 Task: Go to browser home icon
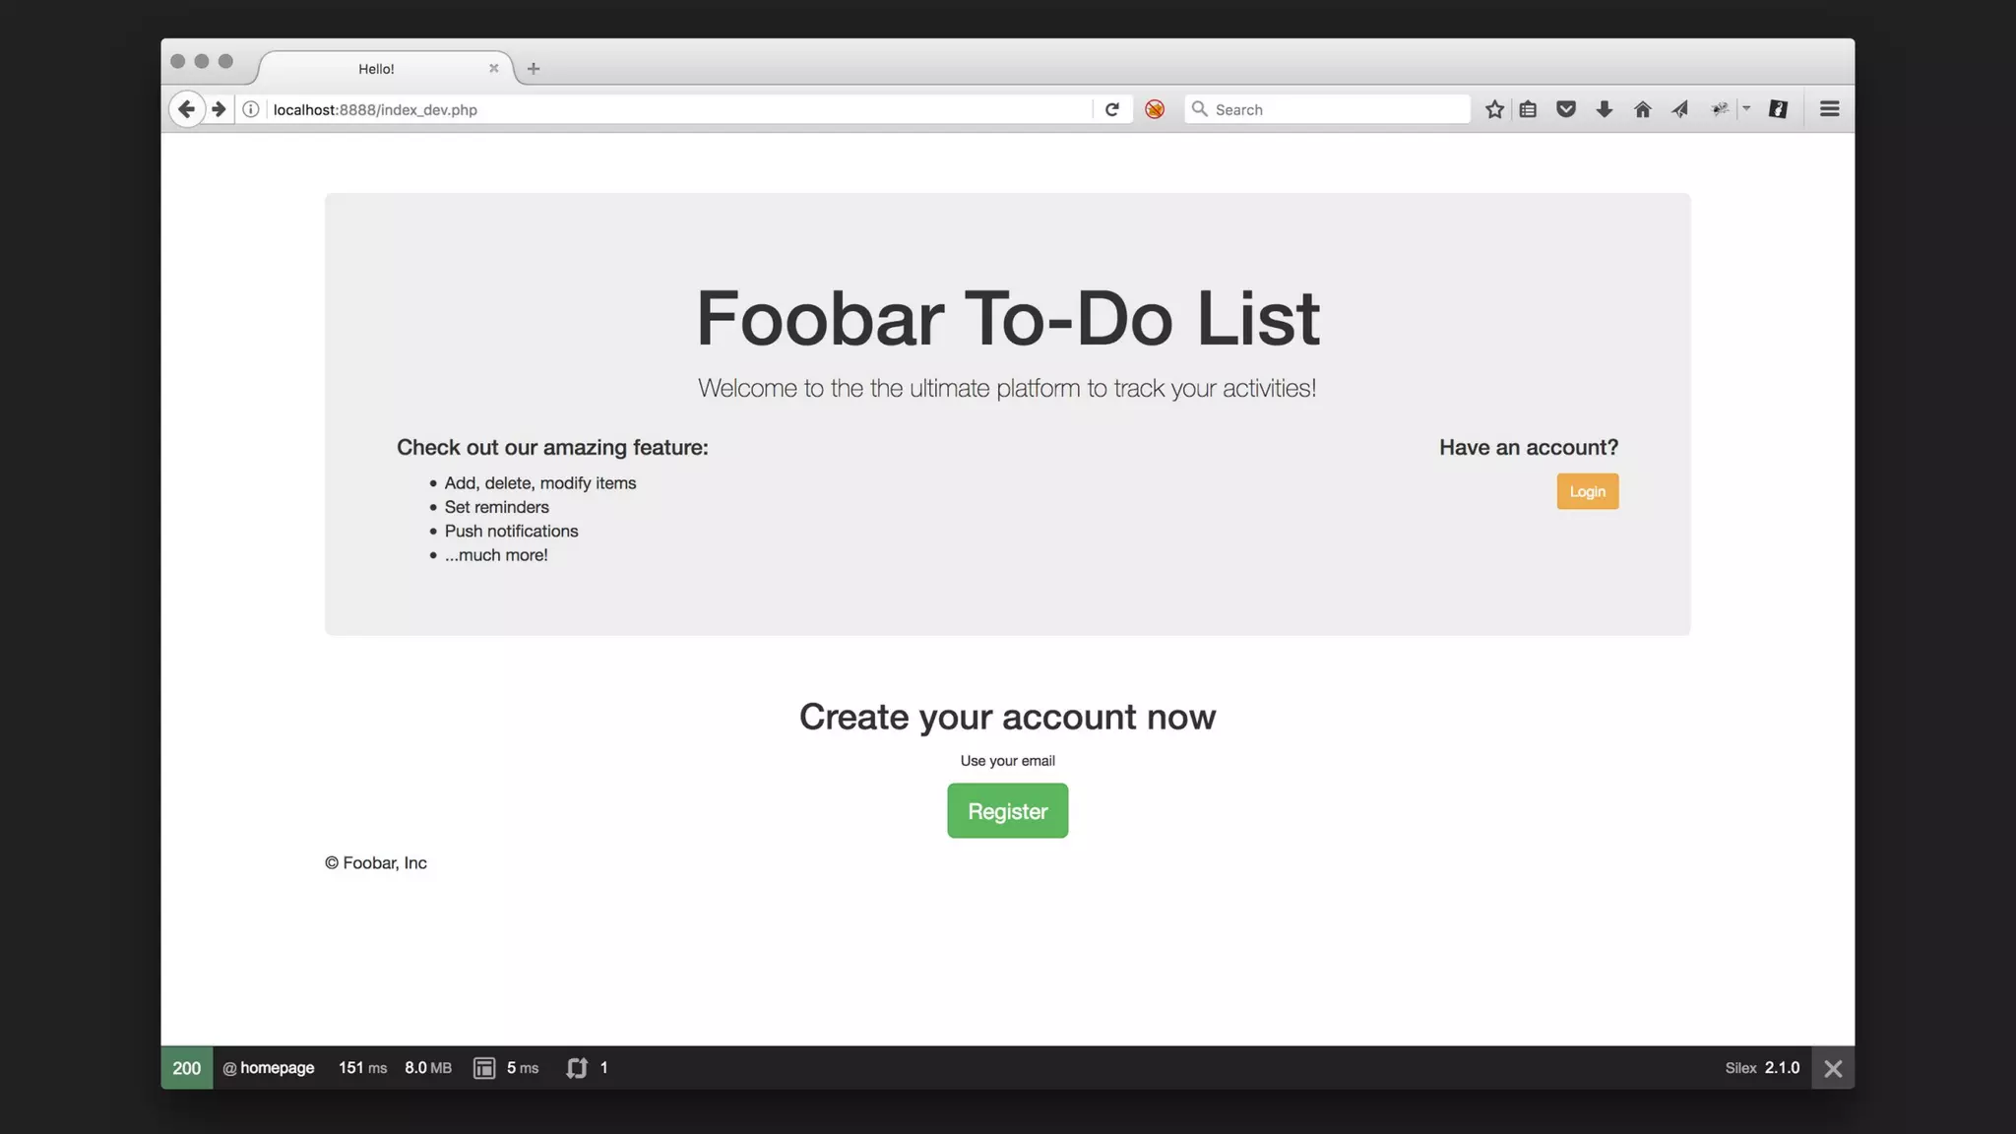[1642, 109]
